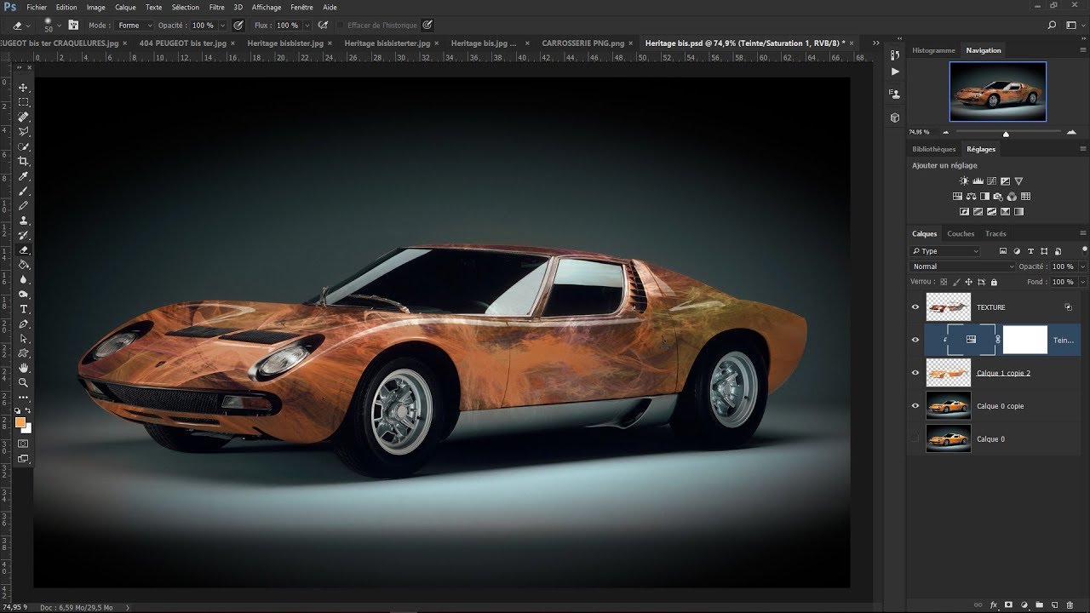
Task: Open the Calque menu
Action: click(x=125, y=7)
